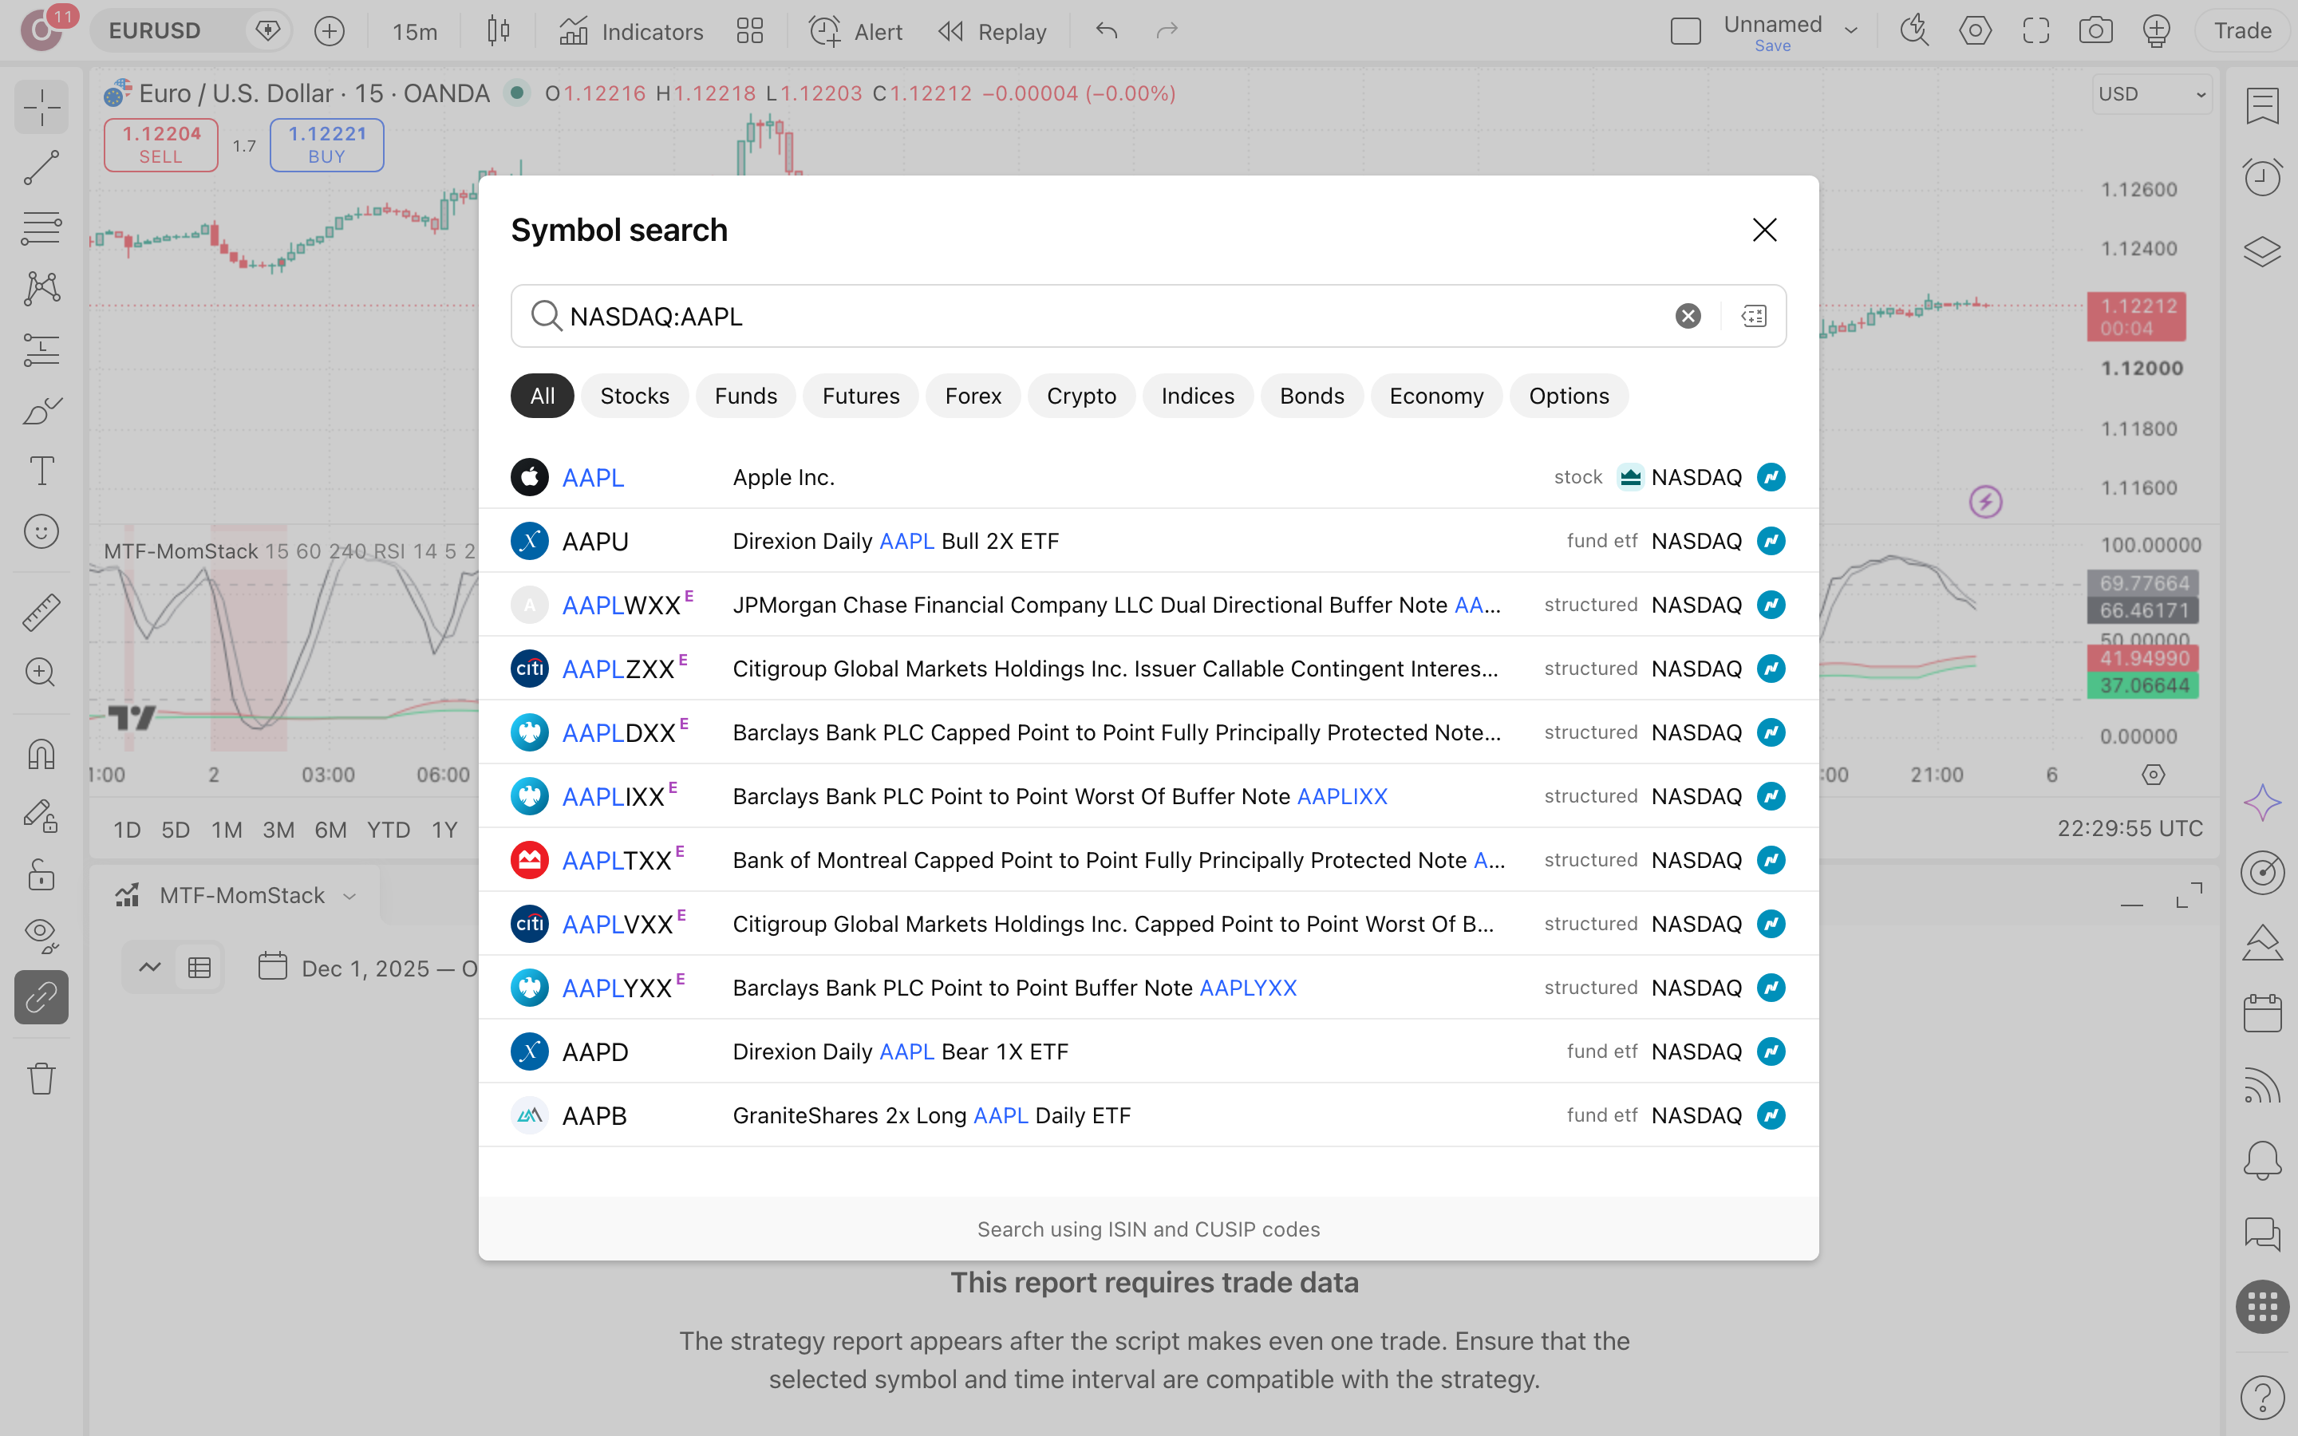Select the trend line drawing tool
Image resolution: width=2298 pixels, height=1436 pixels.
tap(41, 168)
